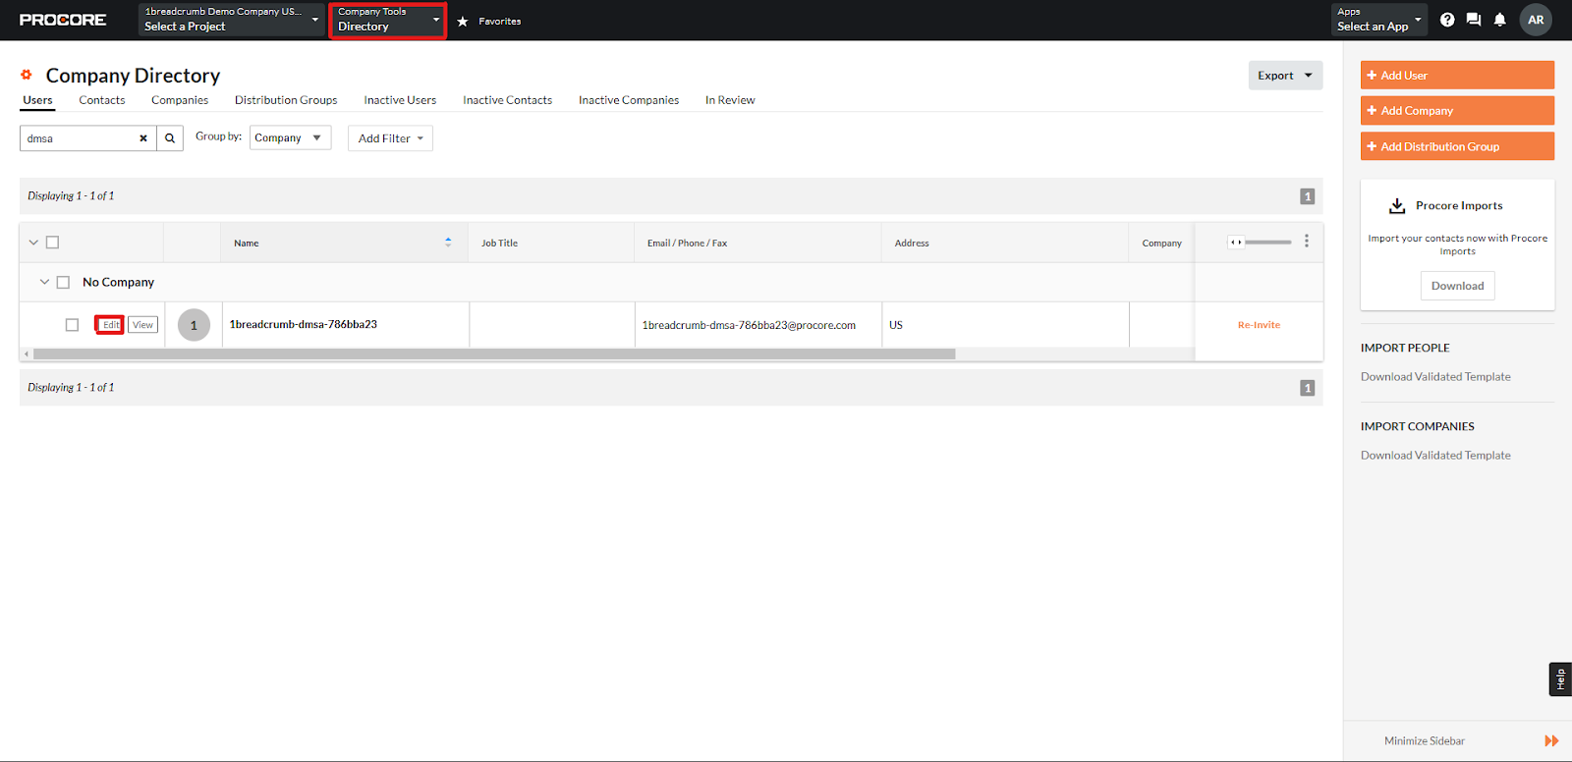
Task: Sort the Name column with its arrows
Action: pyautogui.click(x=448, y=242)
